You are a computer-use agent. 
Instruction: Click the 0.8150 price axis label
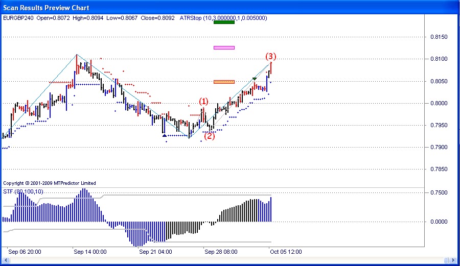[x=439, y=37]
